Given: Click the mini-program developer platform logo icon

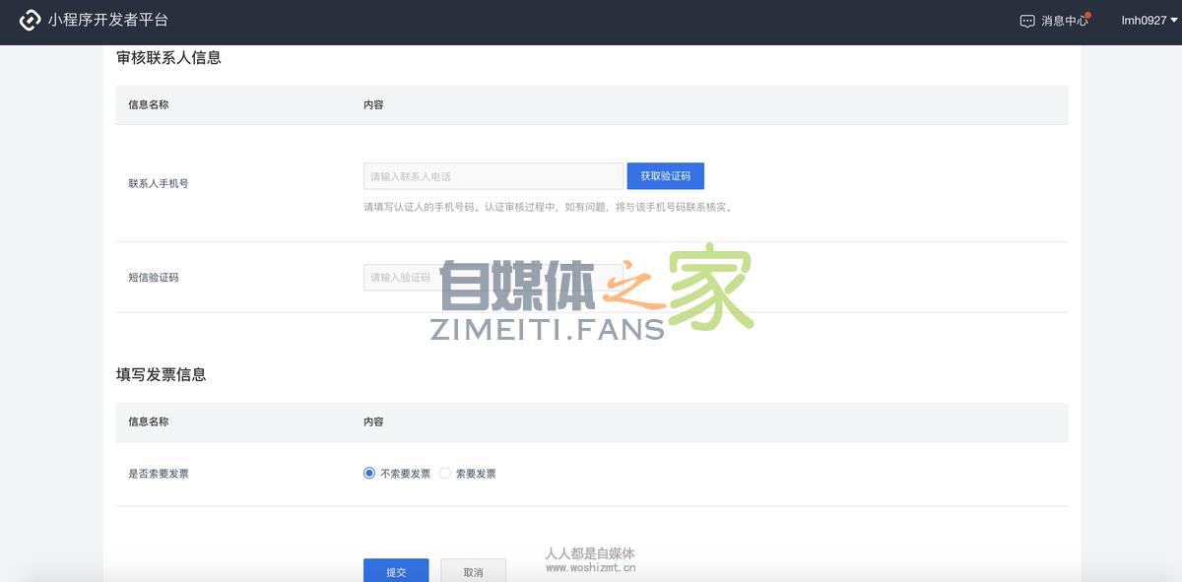Looking at the screenshot, I should pos(30,19).
